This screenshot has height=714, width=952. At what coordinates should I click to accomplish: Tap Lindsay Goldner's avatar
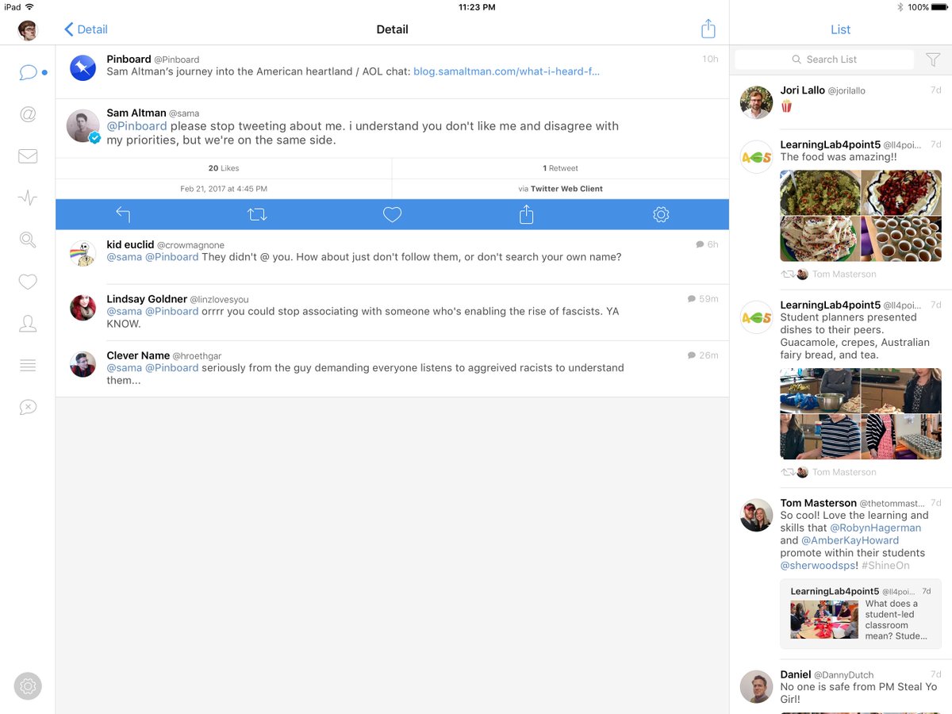click(83, 308)
